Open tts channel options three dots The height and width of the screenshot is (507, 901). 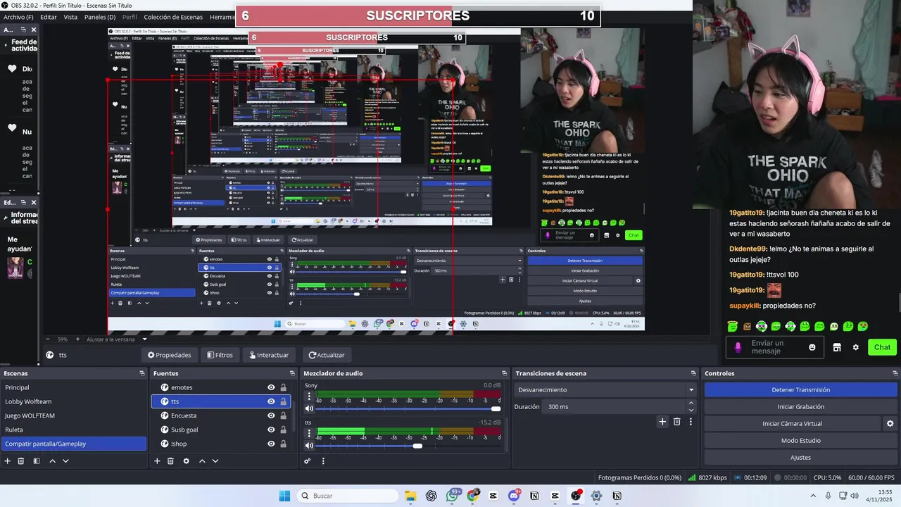coord(309,432)
